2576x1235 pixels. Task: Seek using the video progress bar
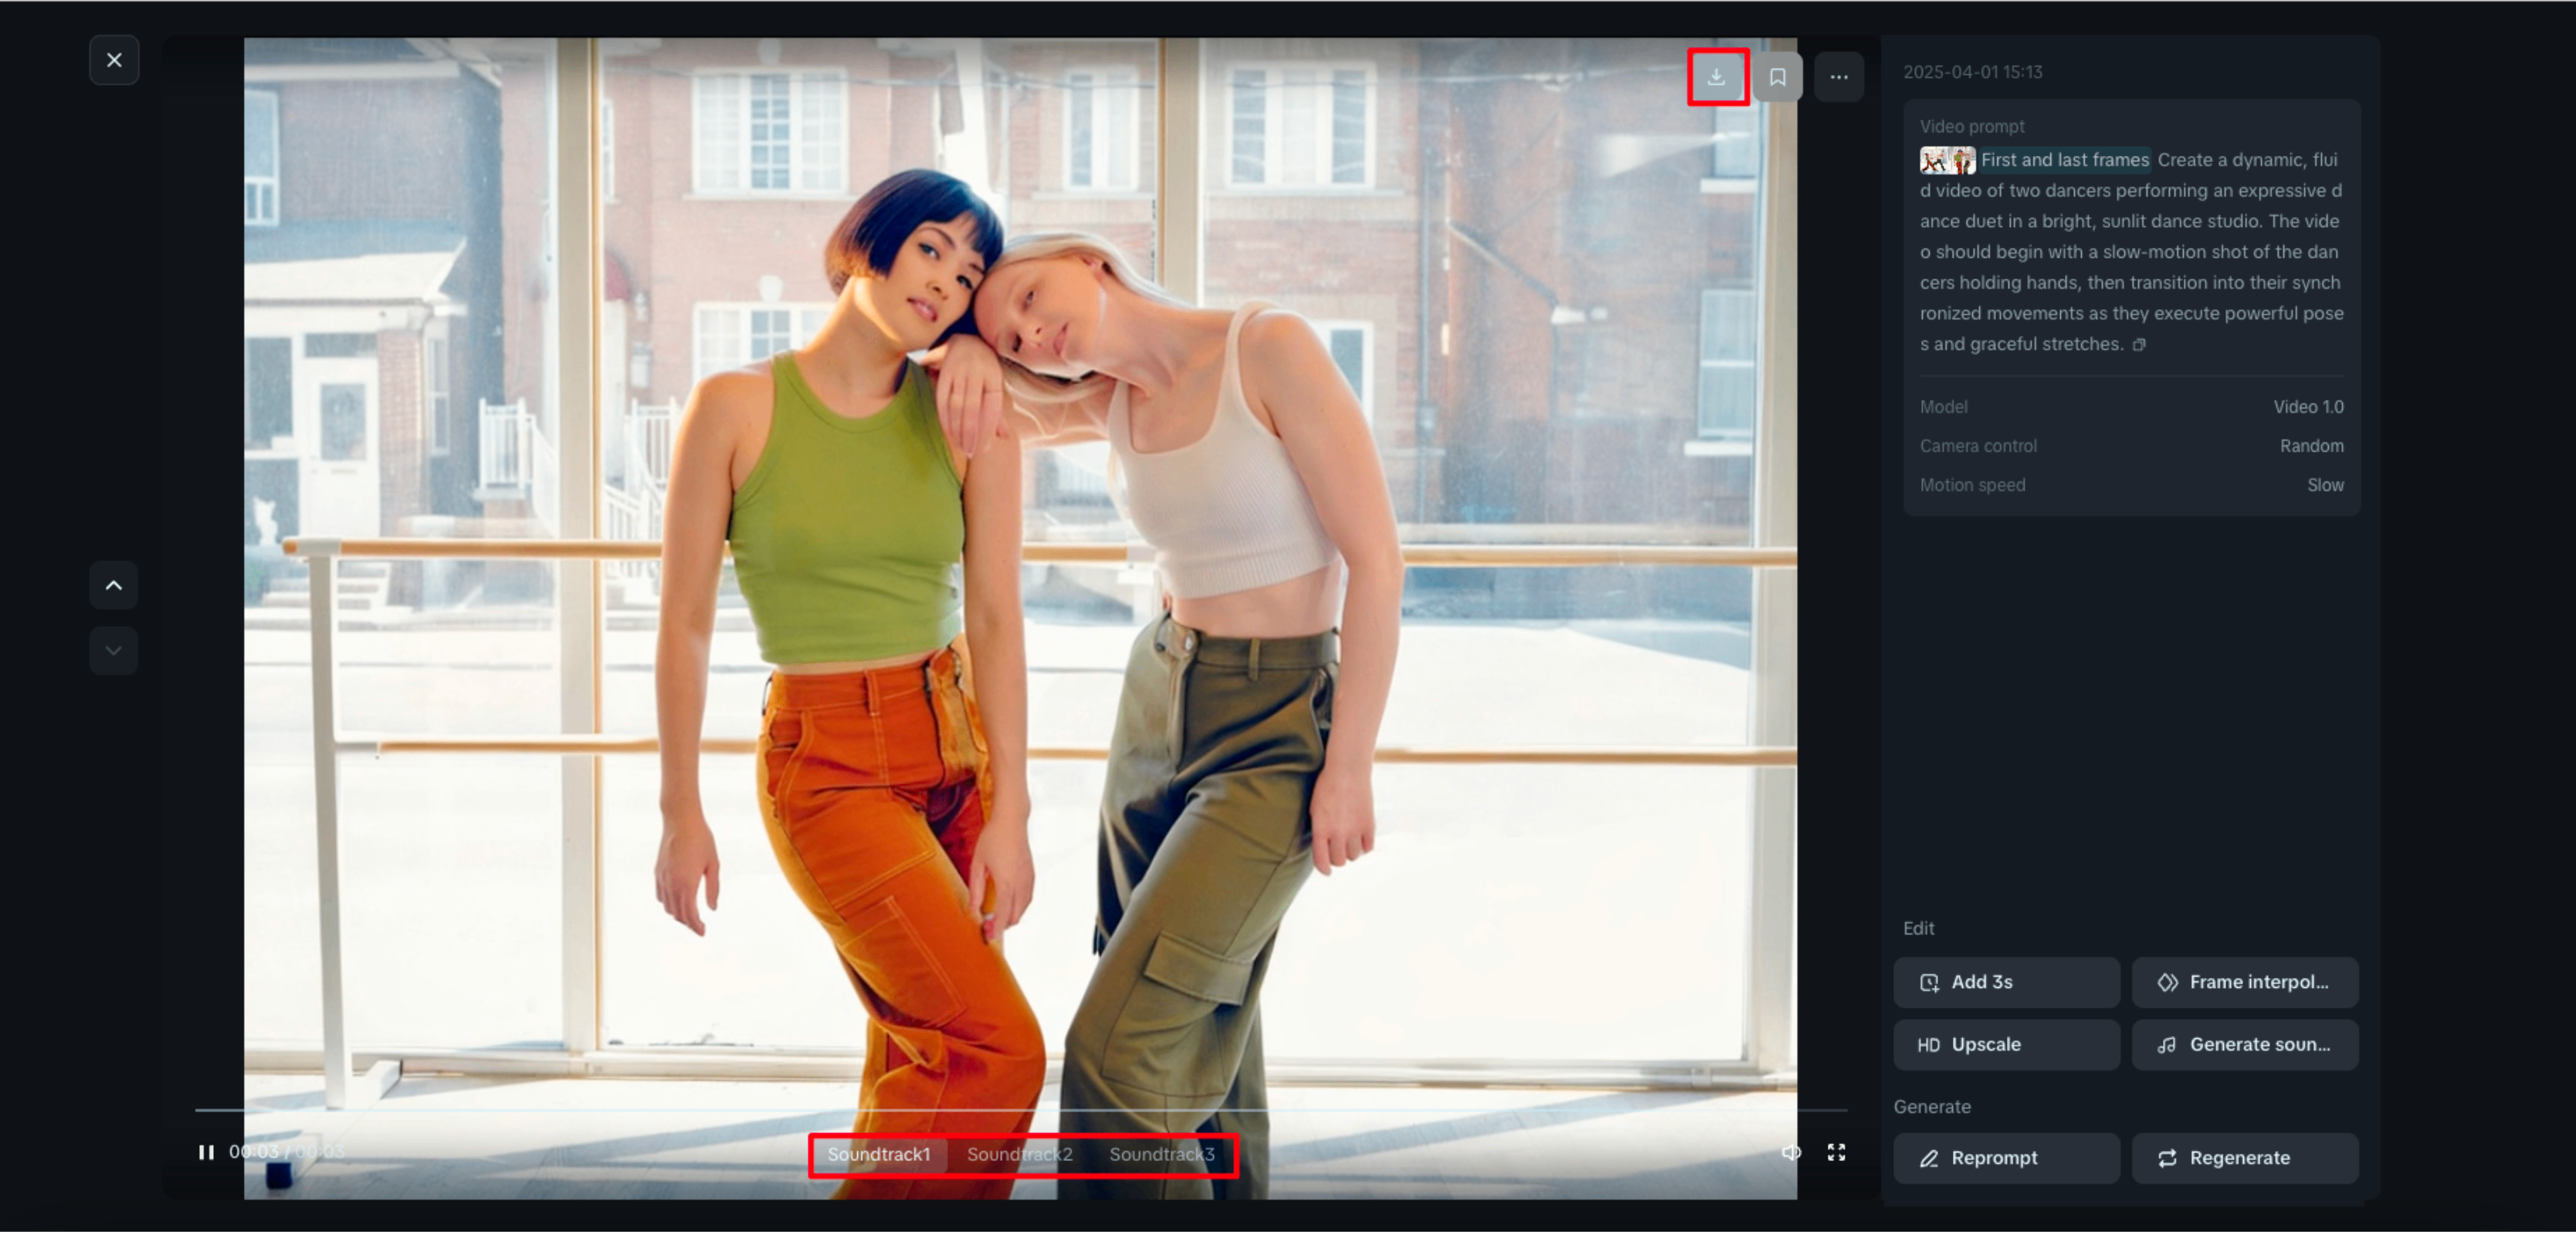(1000, 1110)
